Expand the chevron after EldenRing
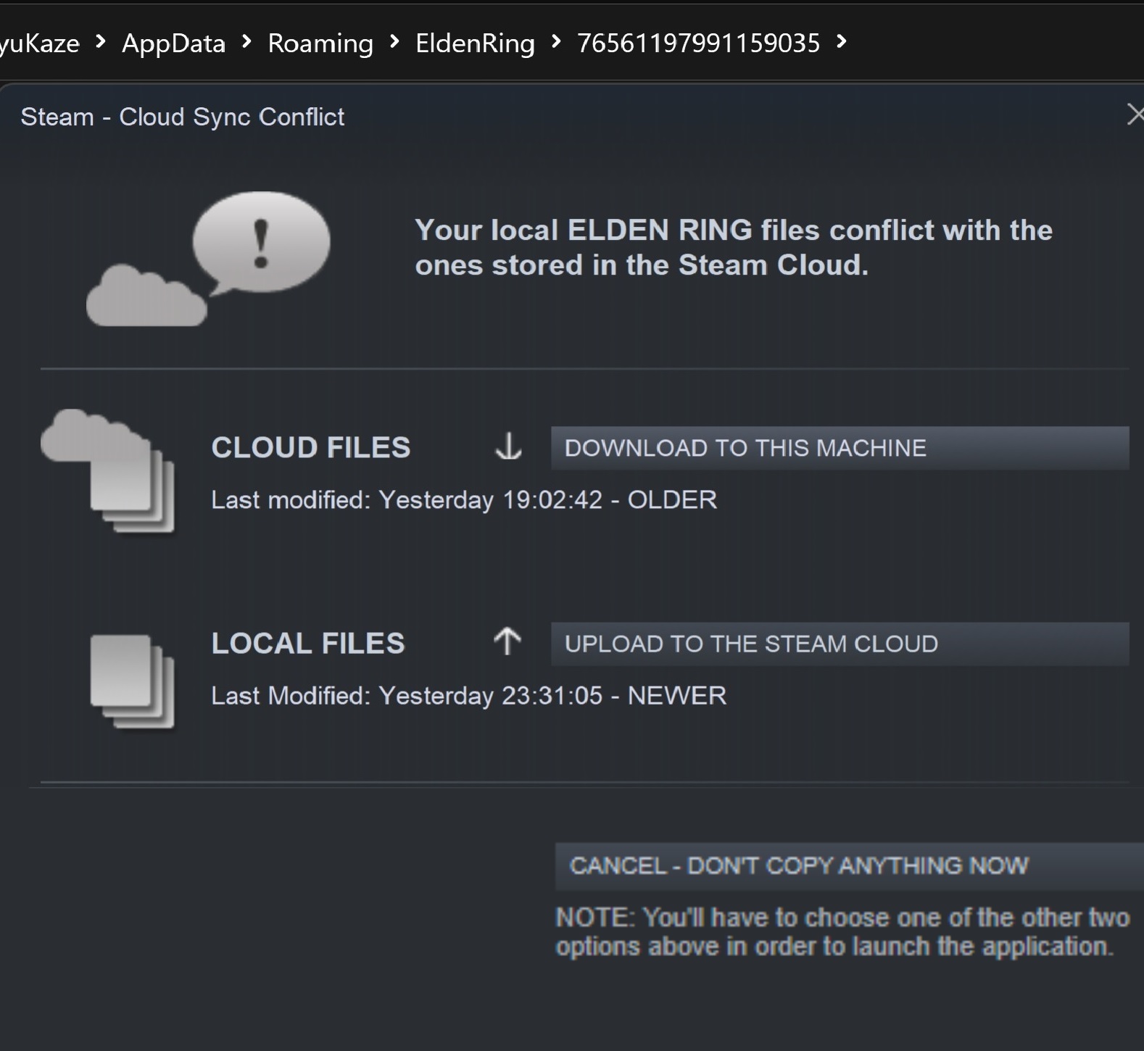Image resolution: width=1144 pixels, height=1051 pixels. click(556, 42)
